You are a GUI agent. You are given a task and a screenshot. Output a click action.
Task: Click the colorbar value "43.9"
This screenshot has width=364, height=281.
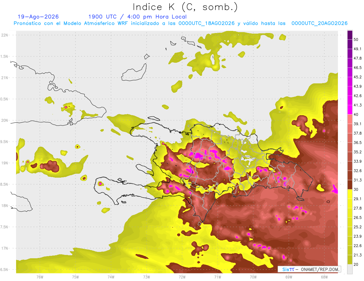pos(358,86)
